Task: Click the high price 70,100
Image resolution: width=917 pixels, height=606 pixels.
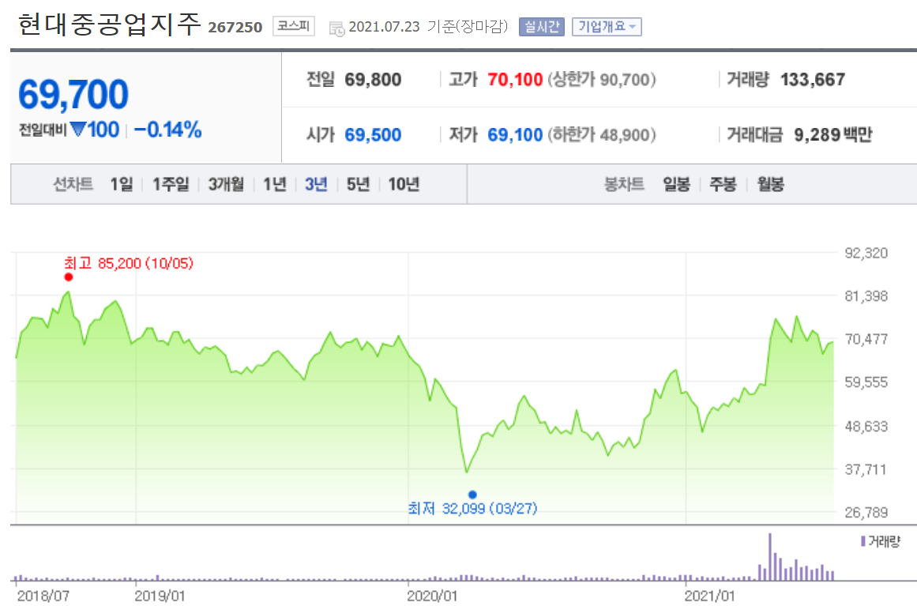Action: pos(515,80)
